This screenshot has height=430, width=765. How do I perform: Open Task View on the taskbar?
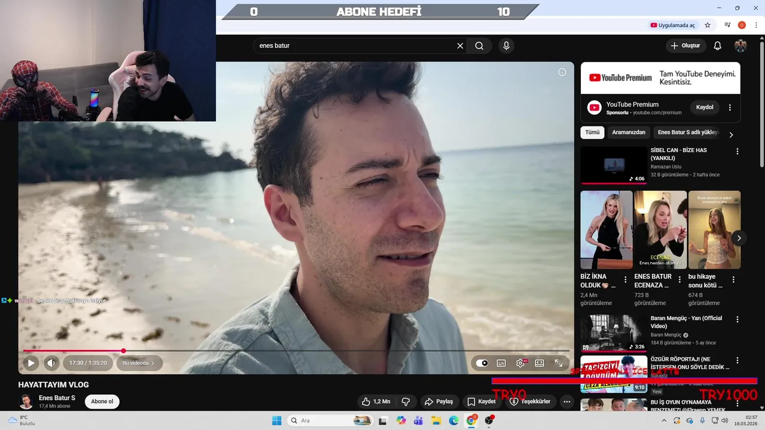382,420
